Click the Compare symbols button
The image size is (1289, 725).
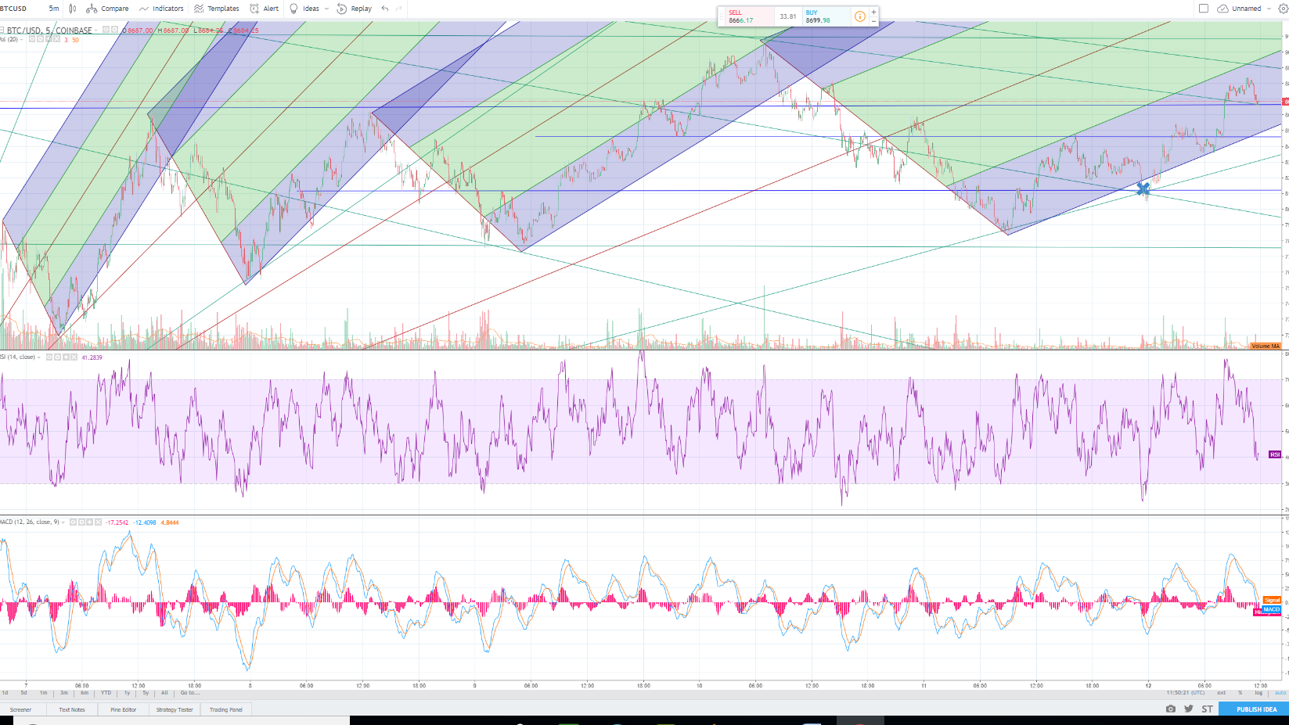point(107,9)
